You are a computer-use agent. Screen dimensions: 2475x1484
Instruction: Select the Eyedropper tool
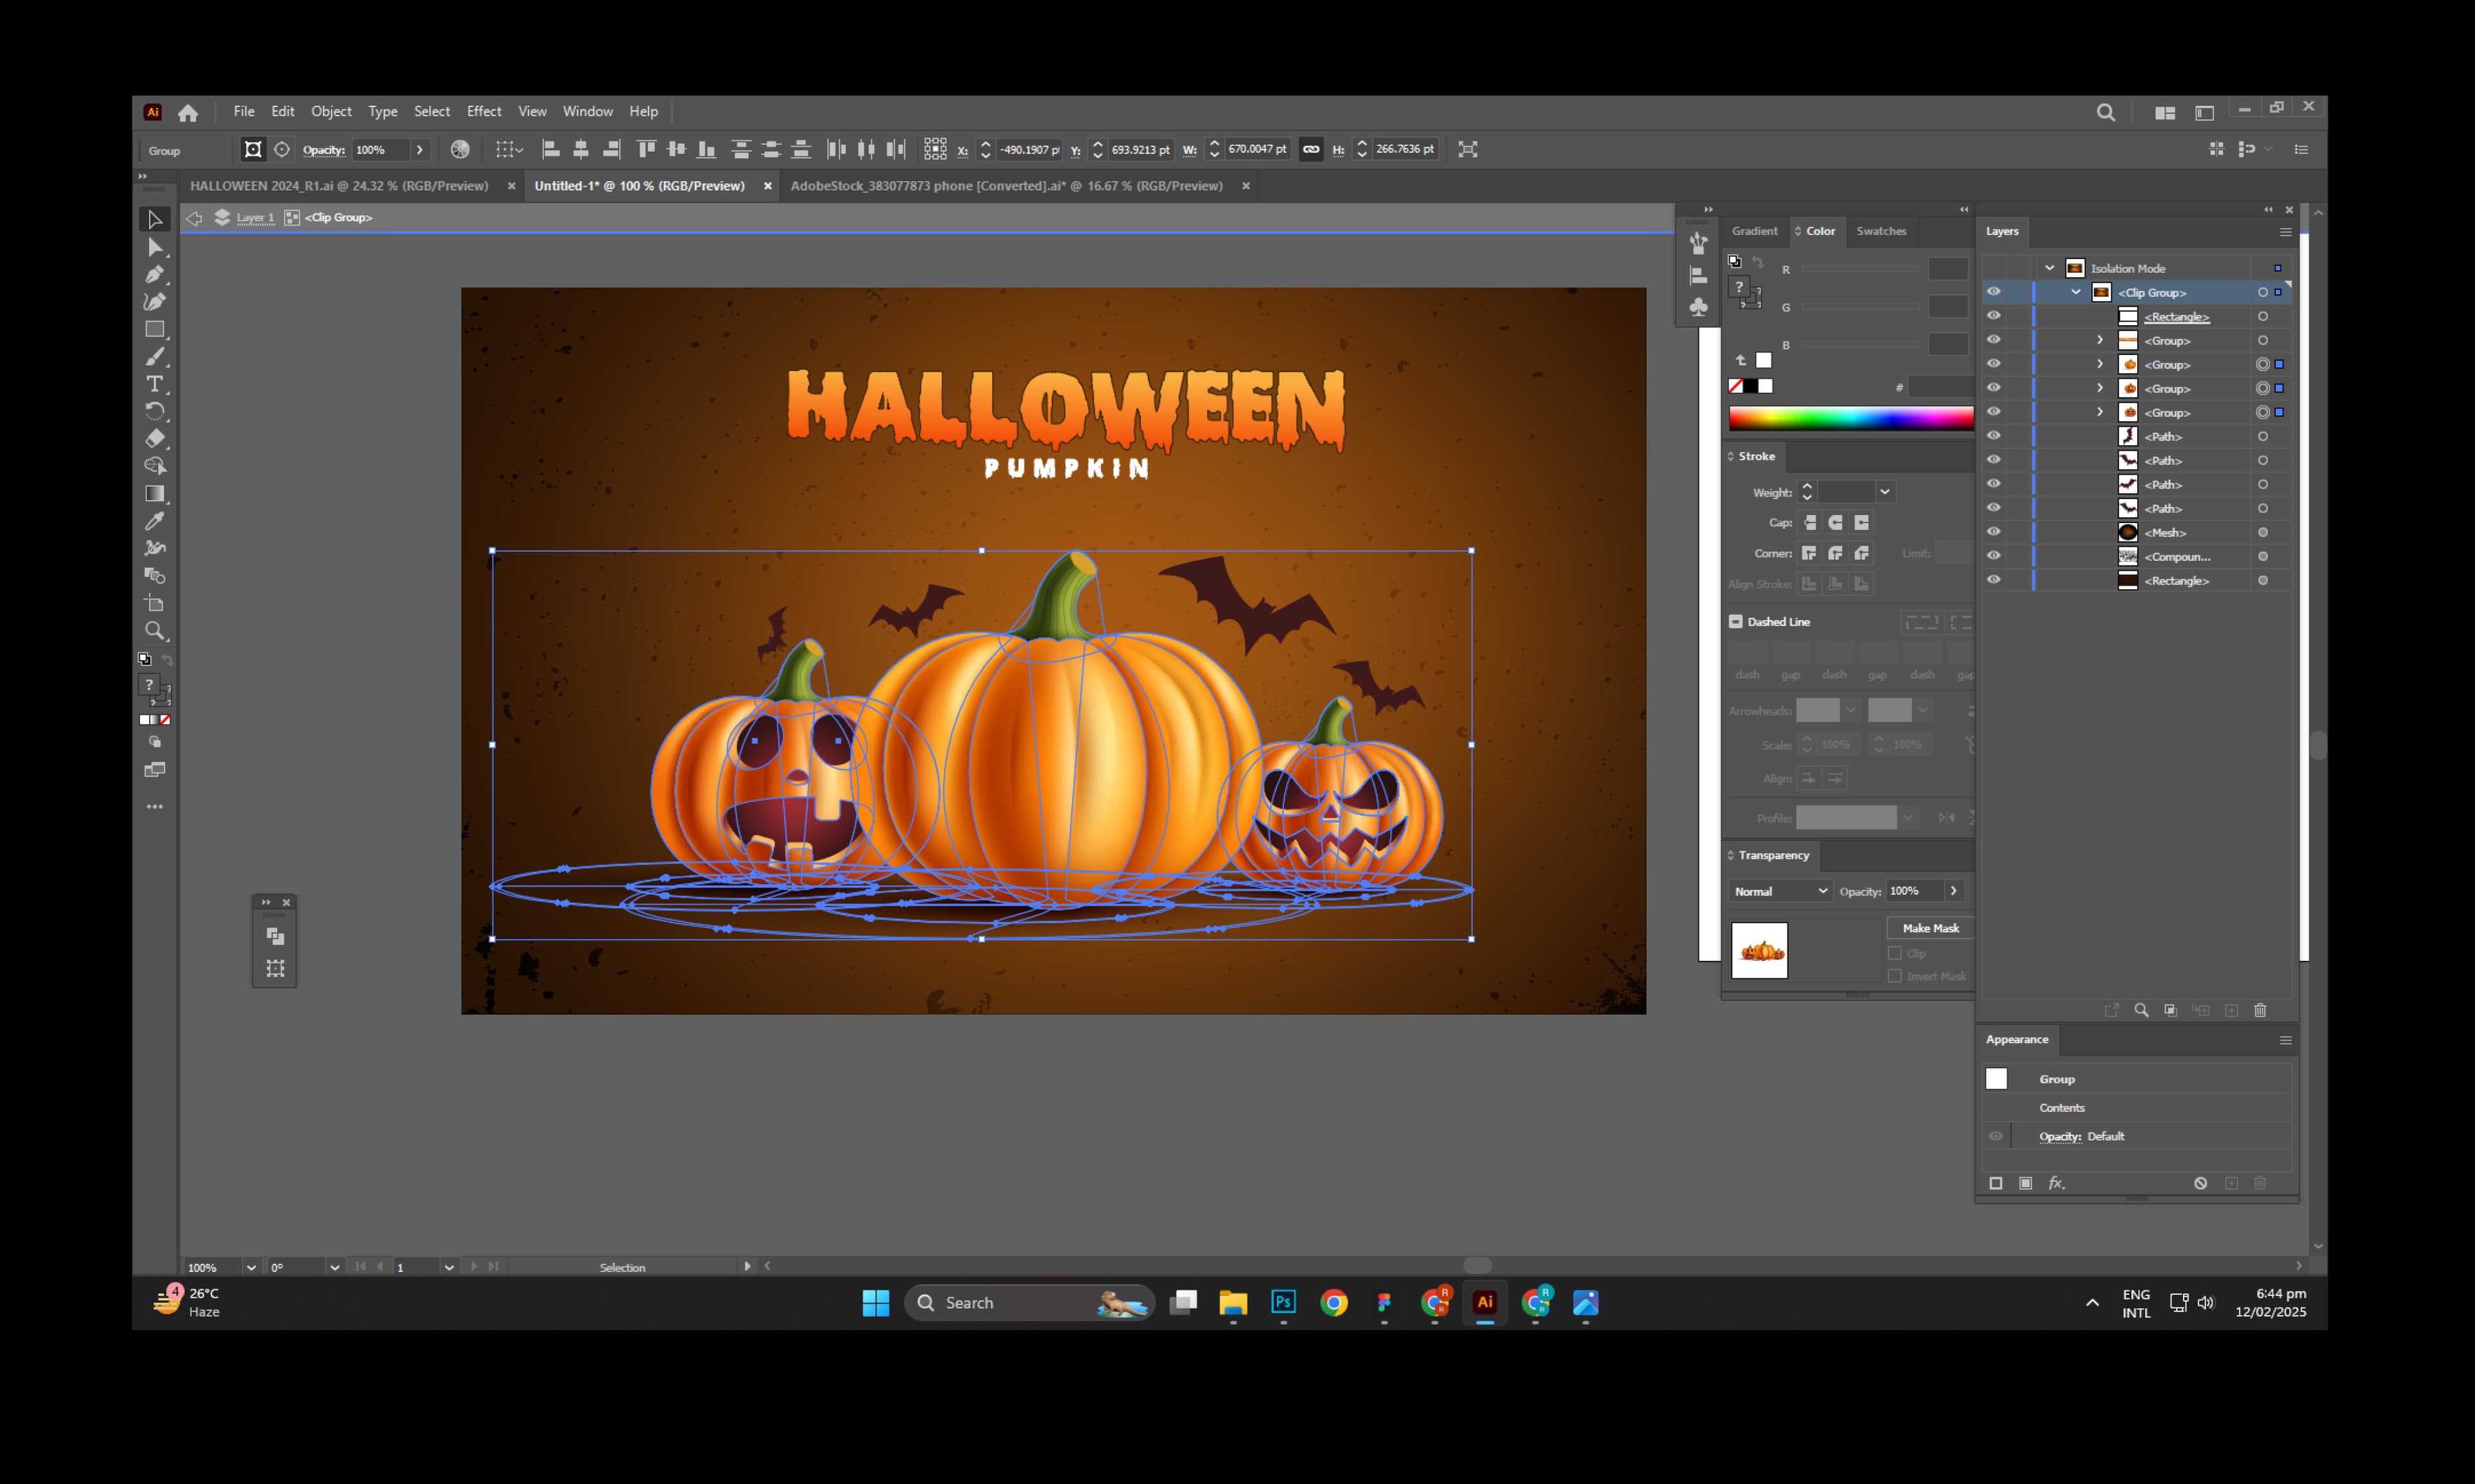[154, 521]
